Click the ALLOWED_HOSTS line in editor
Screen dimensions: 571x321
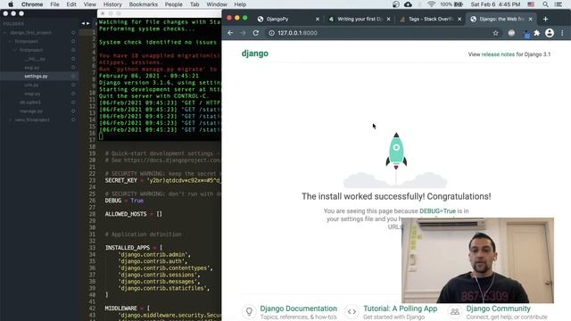tap(133, 214)
